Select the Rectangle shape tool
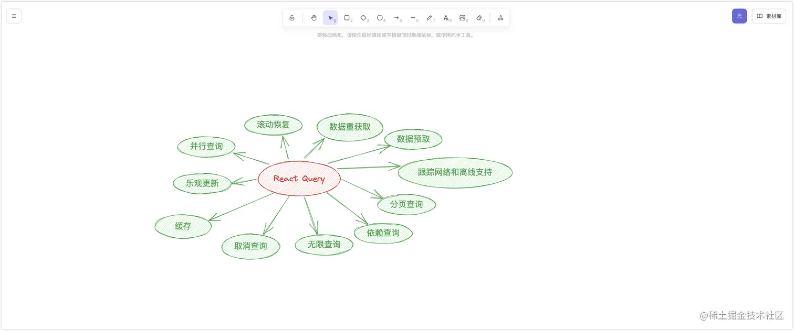The image size is (794, 331). tap(347, 18)
